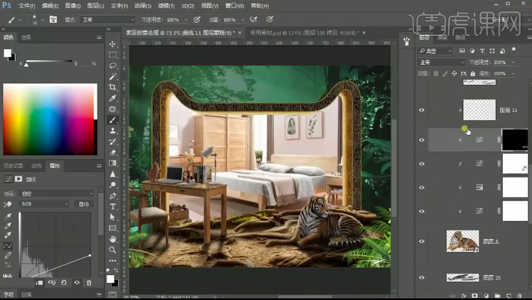The width and height of the screenshot is (532, 300).
Task: Toggle adjustment visibility eye in Properties panel
Action: point(77,282)
